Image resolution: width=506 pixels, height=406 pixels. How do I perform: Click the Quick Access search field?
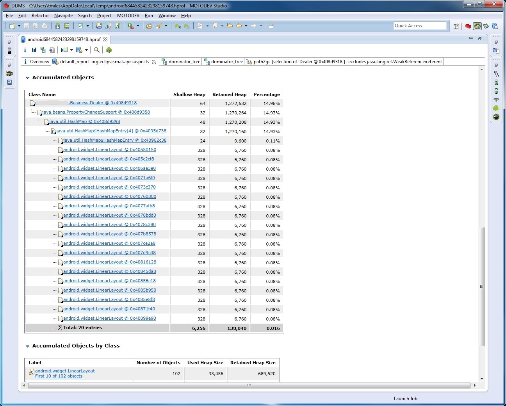(420, 26)
